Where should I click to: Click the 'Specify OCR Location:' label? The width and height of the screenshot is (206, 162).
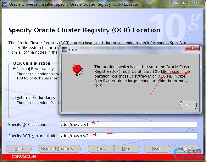click(x=28, y=125)
